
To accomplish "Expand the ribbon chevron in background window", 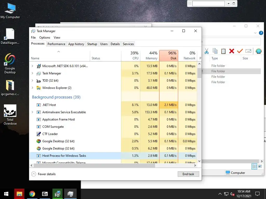I will click(255, 33).
